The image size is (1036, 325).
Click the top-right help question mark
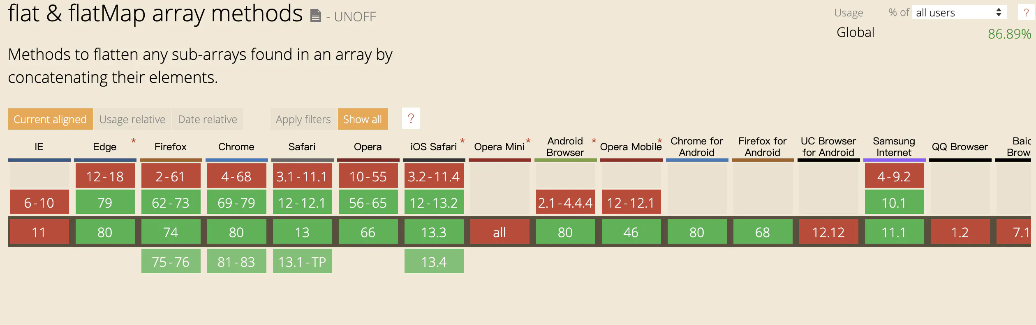pos(1026,12)
